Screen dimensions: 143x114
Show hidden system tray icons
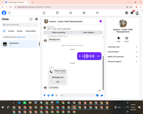click(x=125, y=107)
